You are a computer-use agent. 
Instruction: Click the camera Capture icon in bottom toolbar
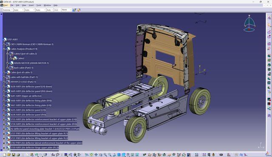(x=221, y=155)
